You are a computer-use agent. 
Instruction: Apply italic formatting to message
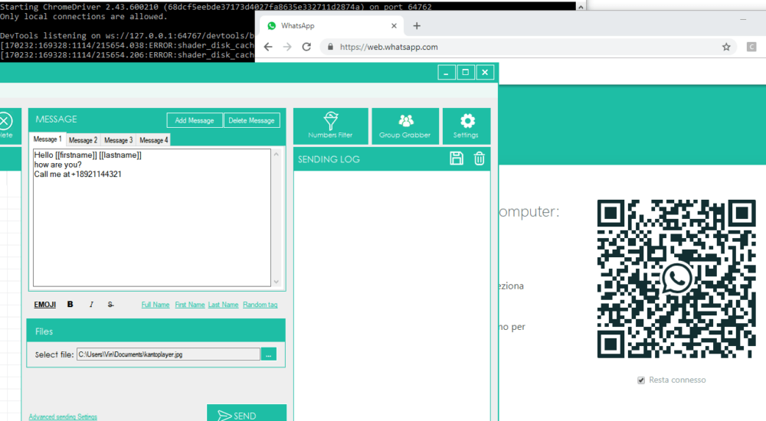click(x=91, y=305)
